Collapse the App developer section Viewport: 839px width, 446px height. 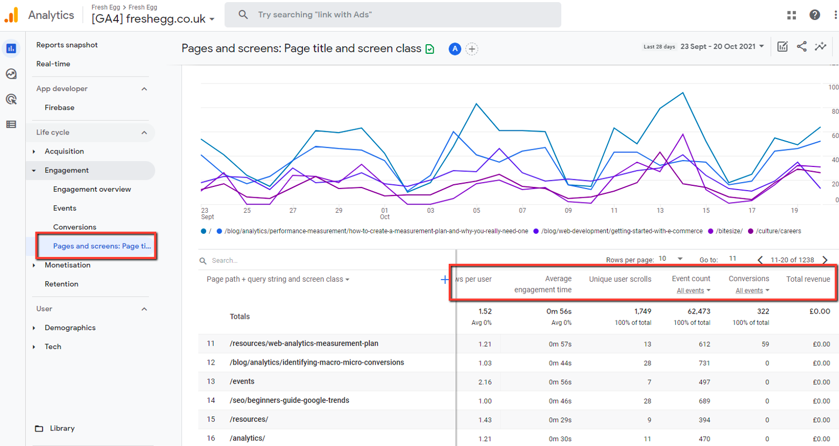point(144,89)
